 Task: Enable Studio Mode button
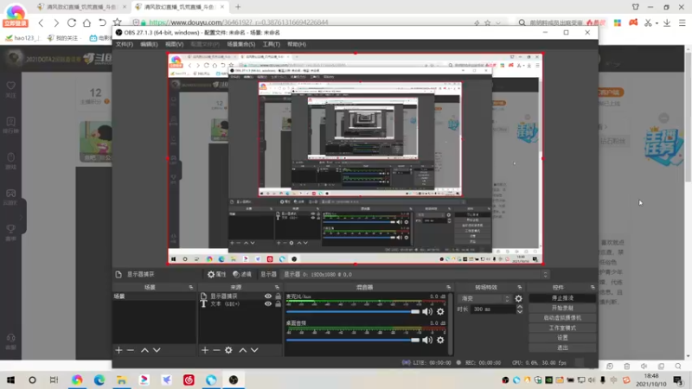point(562,328)
